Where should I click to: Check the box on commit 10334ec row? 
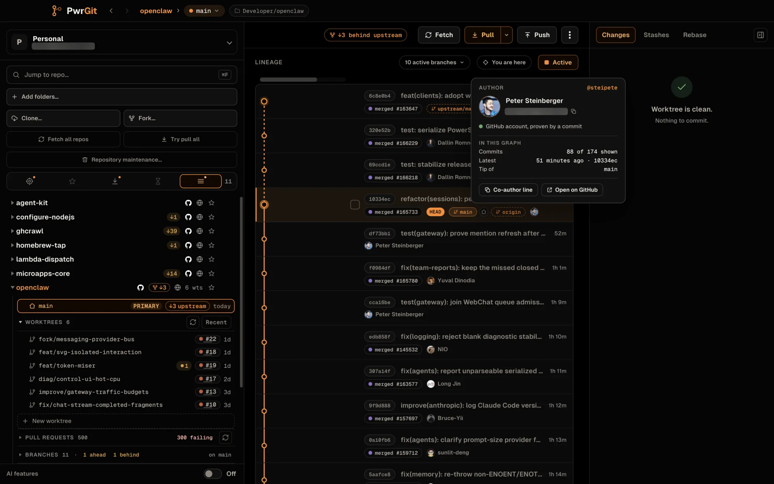(355, 204)
